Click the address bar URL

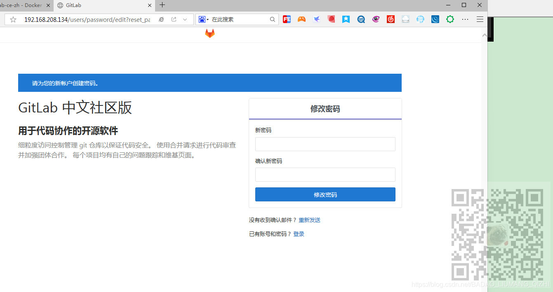87,19
